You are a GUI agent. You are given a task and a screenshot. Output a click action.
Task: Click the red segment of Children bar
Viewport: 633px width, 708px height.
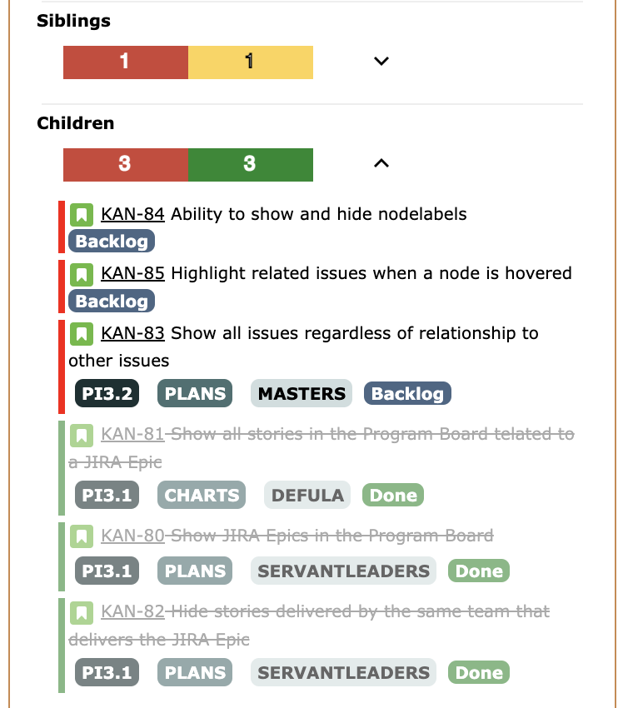pyautogui.click(x=126, y=165)
